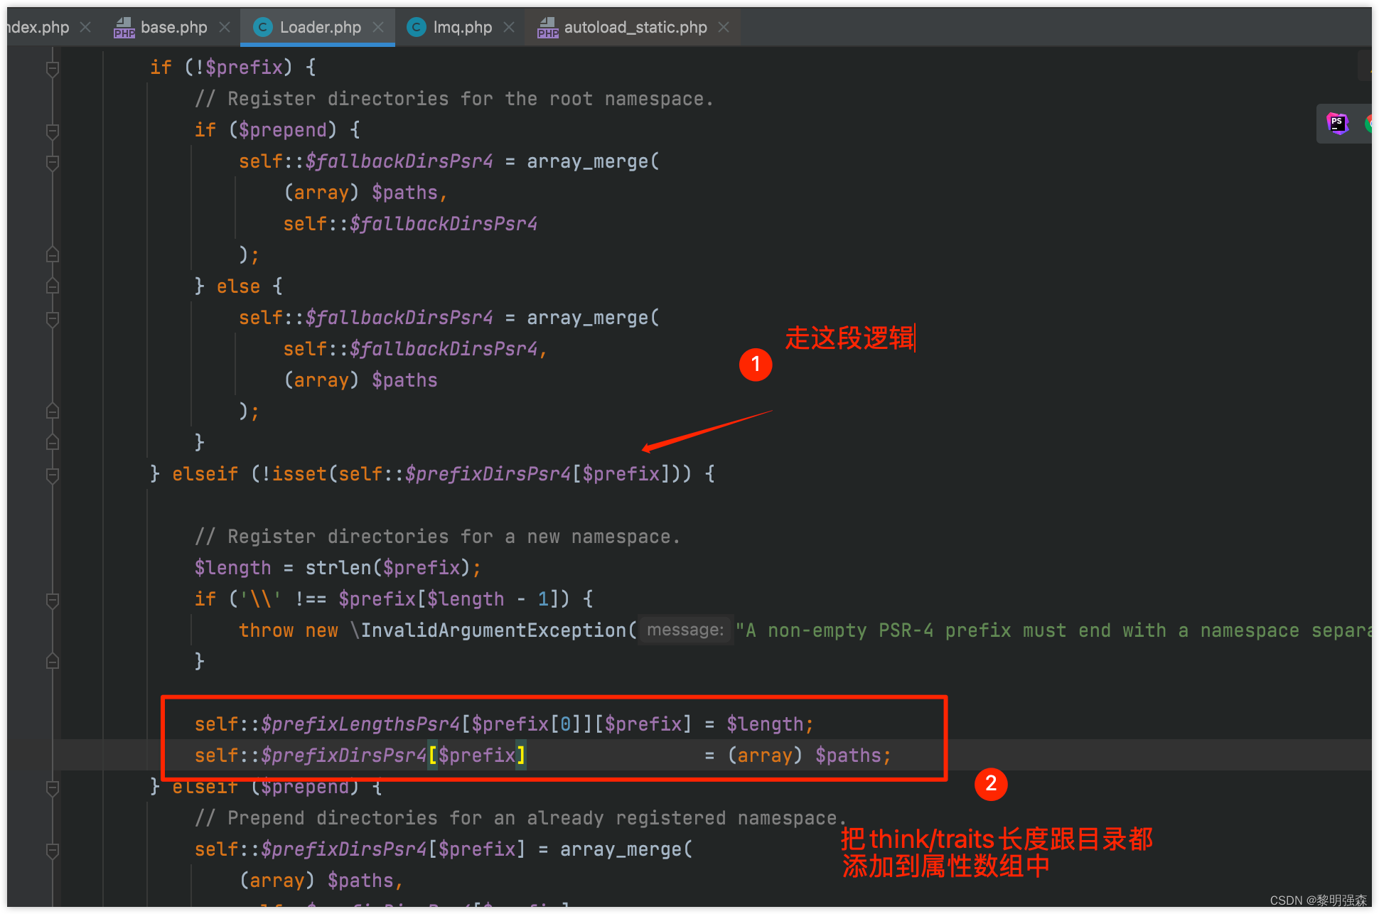This screenshot has width=1379, height=914.
Task: Click the 'message:' parameter hint
Action: click(x=685, y=630)
